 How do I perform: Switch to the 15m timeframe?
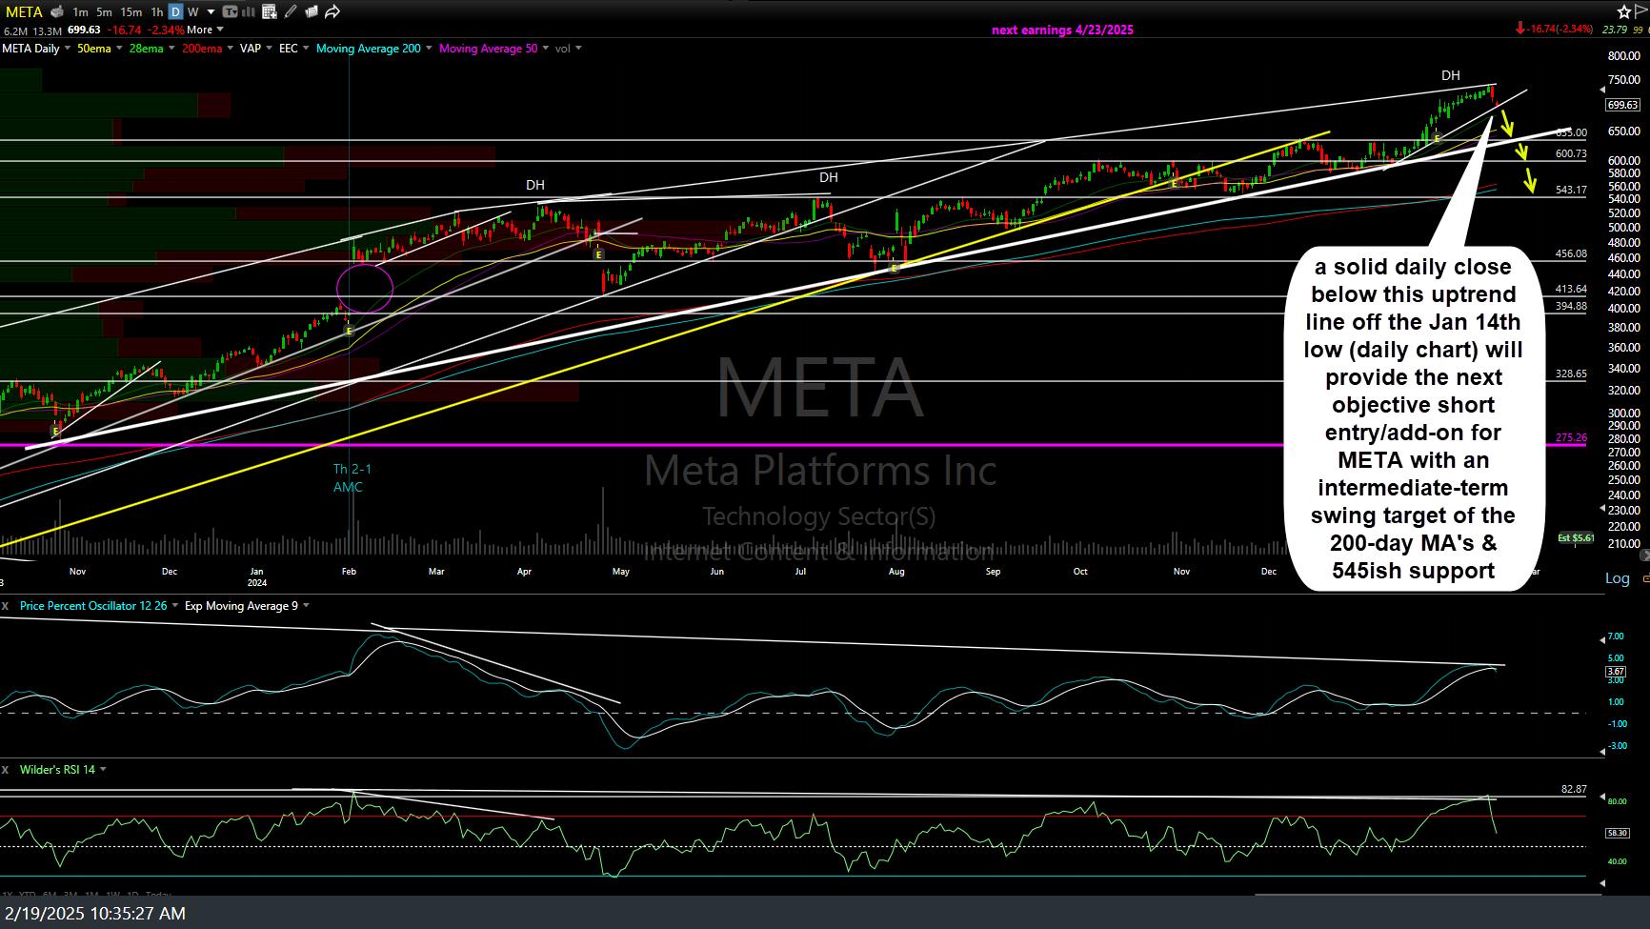[131, 12]
